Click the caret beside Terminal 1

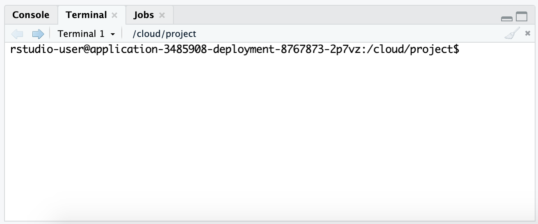113,34
